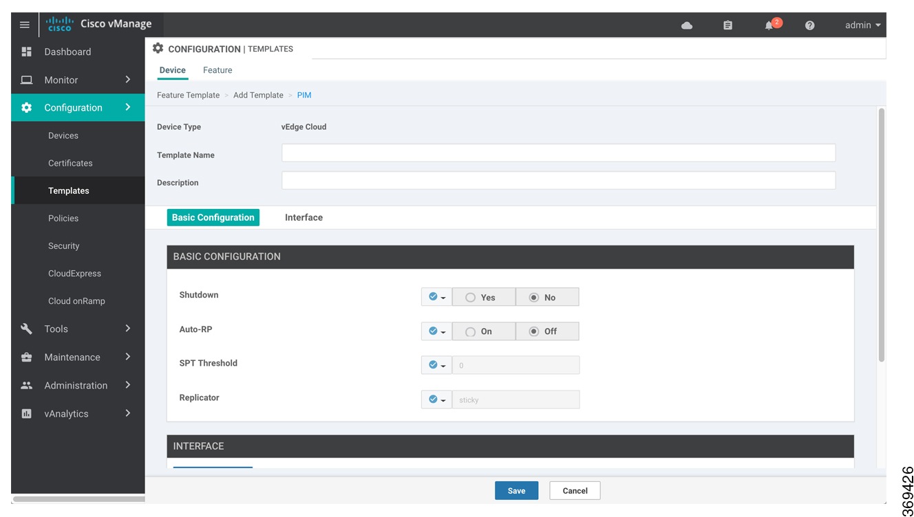Viewport: 914px width, 517px height.
Task: Open the help question mark icon
Action: click(x=810, y=25)
